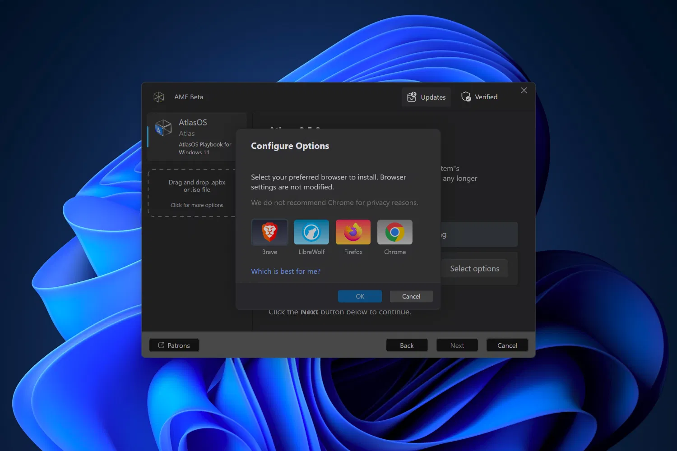Choose the LibreWolf browser icon
This screenshot has height=451, width=677.
tap(311, 232)
